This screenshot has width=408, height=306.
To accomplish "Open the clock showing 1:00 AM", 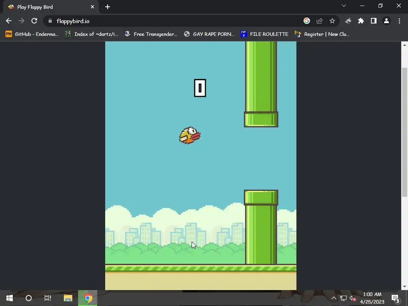I will (x=372, y=298).
